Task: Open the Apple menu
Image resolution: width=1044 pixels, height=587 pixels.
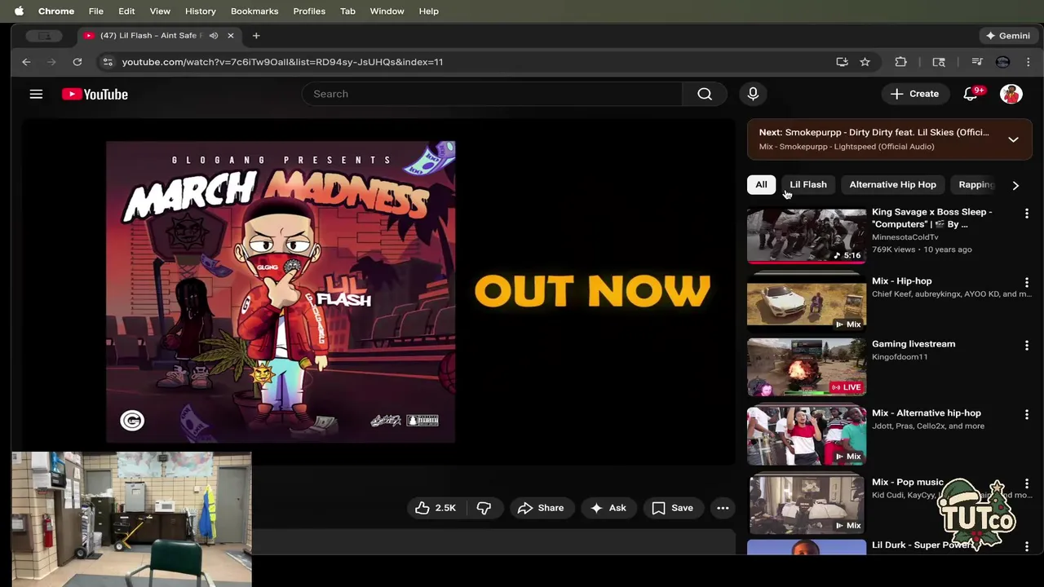Action: click(19, 11)
